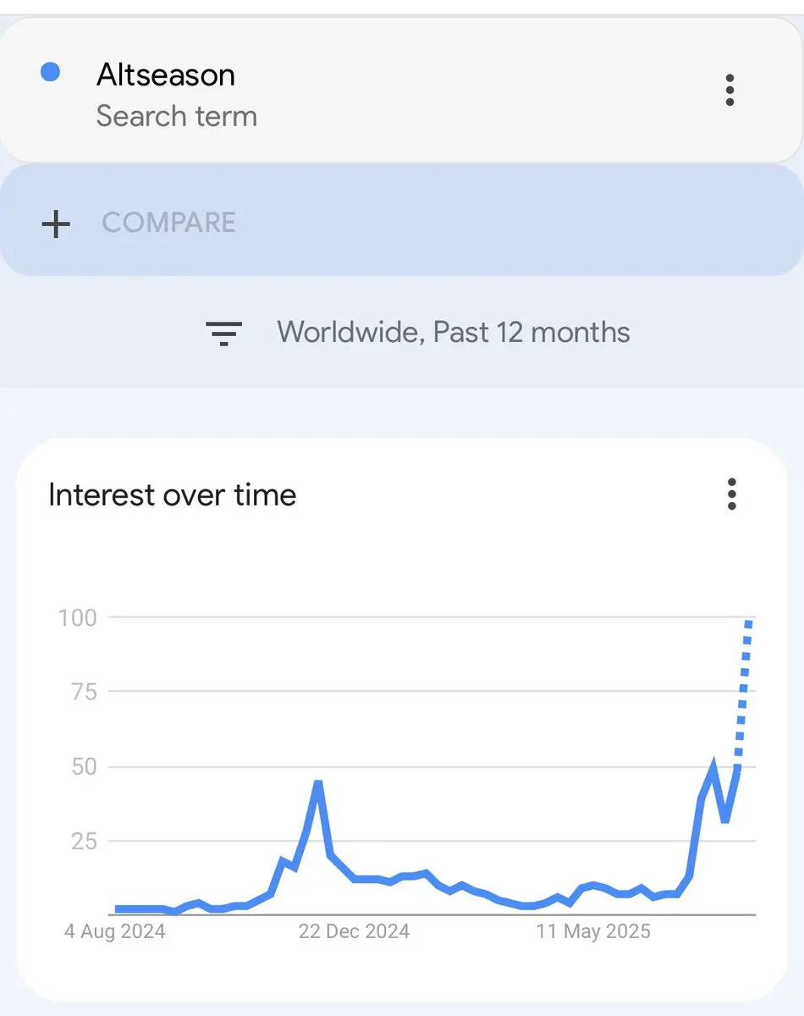This screenshot has width=804, height=1016.
Task: Click the 100 value on the y-axis
Action: [x=77, y=618]
